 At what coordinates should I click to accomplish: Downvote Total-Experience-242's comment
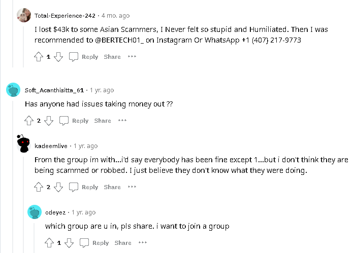click(x=58, y=57)
